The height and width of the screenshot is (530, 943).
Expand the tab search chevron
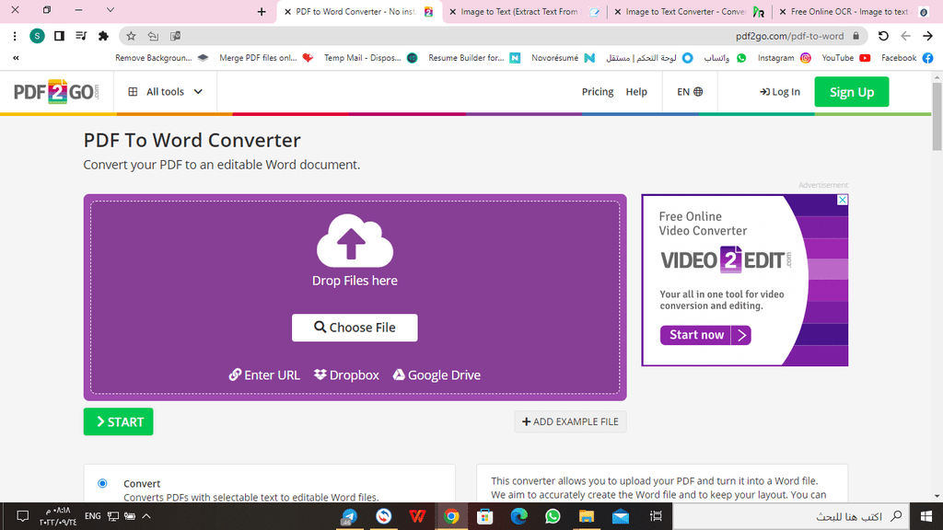[x=111, y=9]
